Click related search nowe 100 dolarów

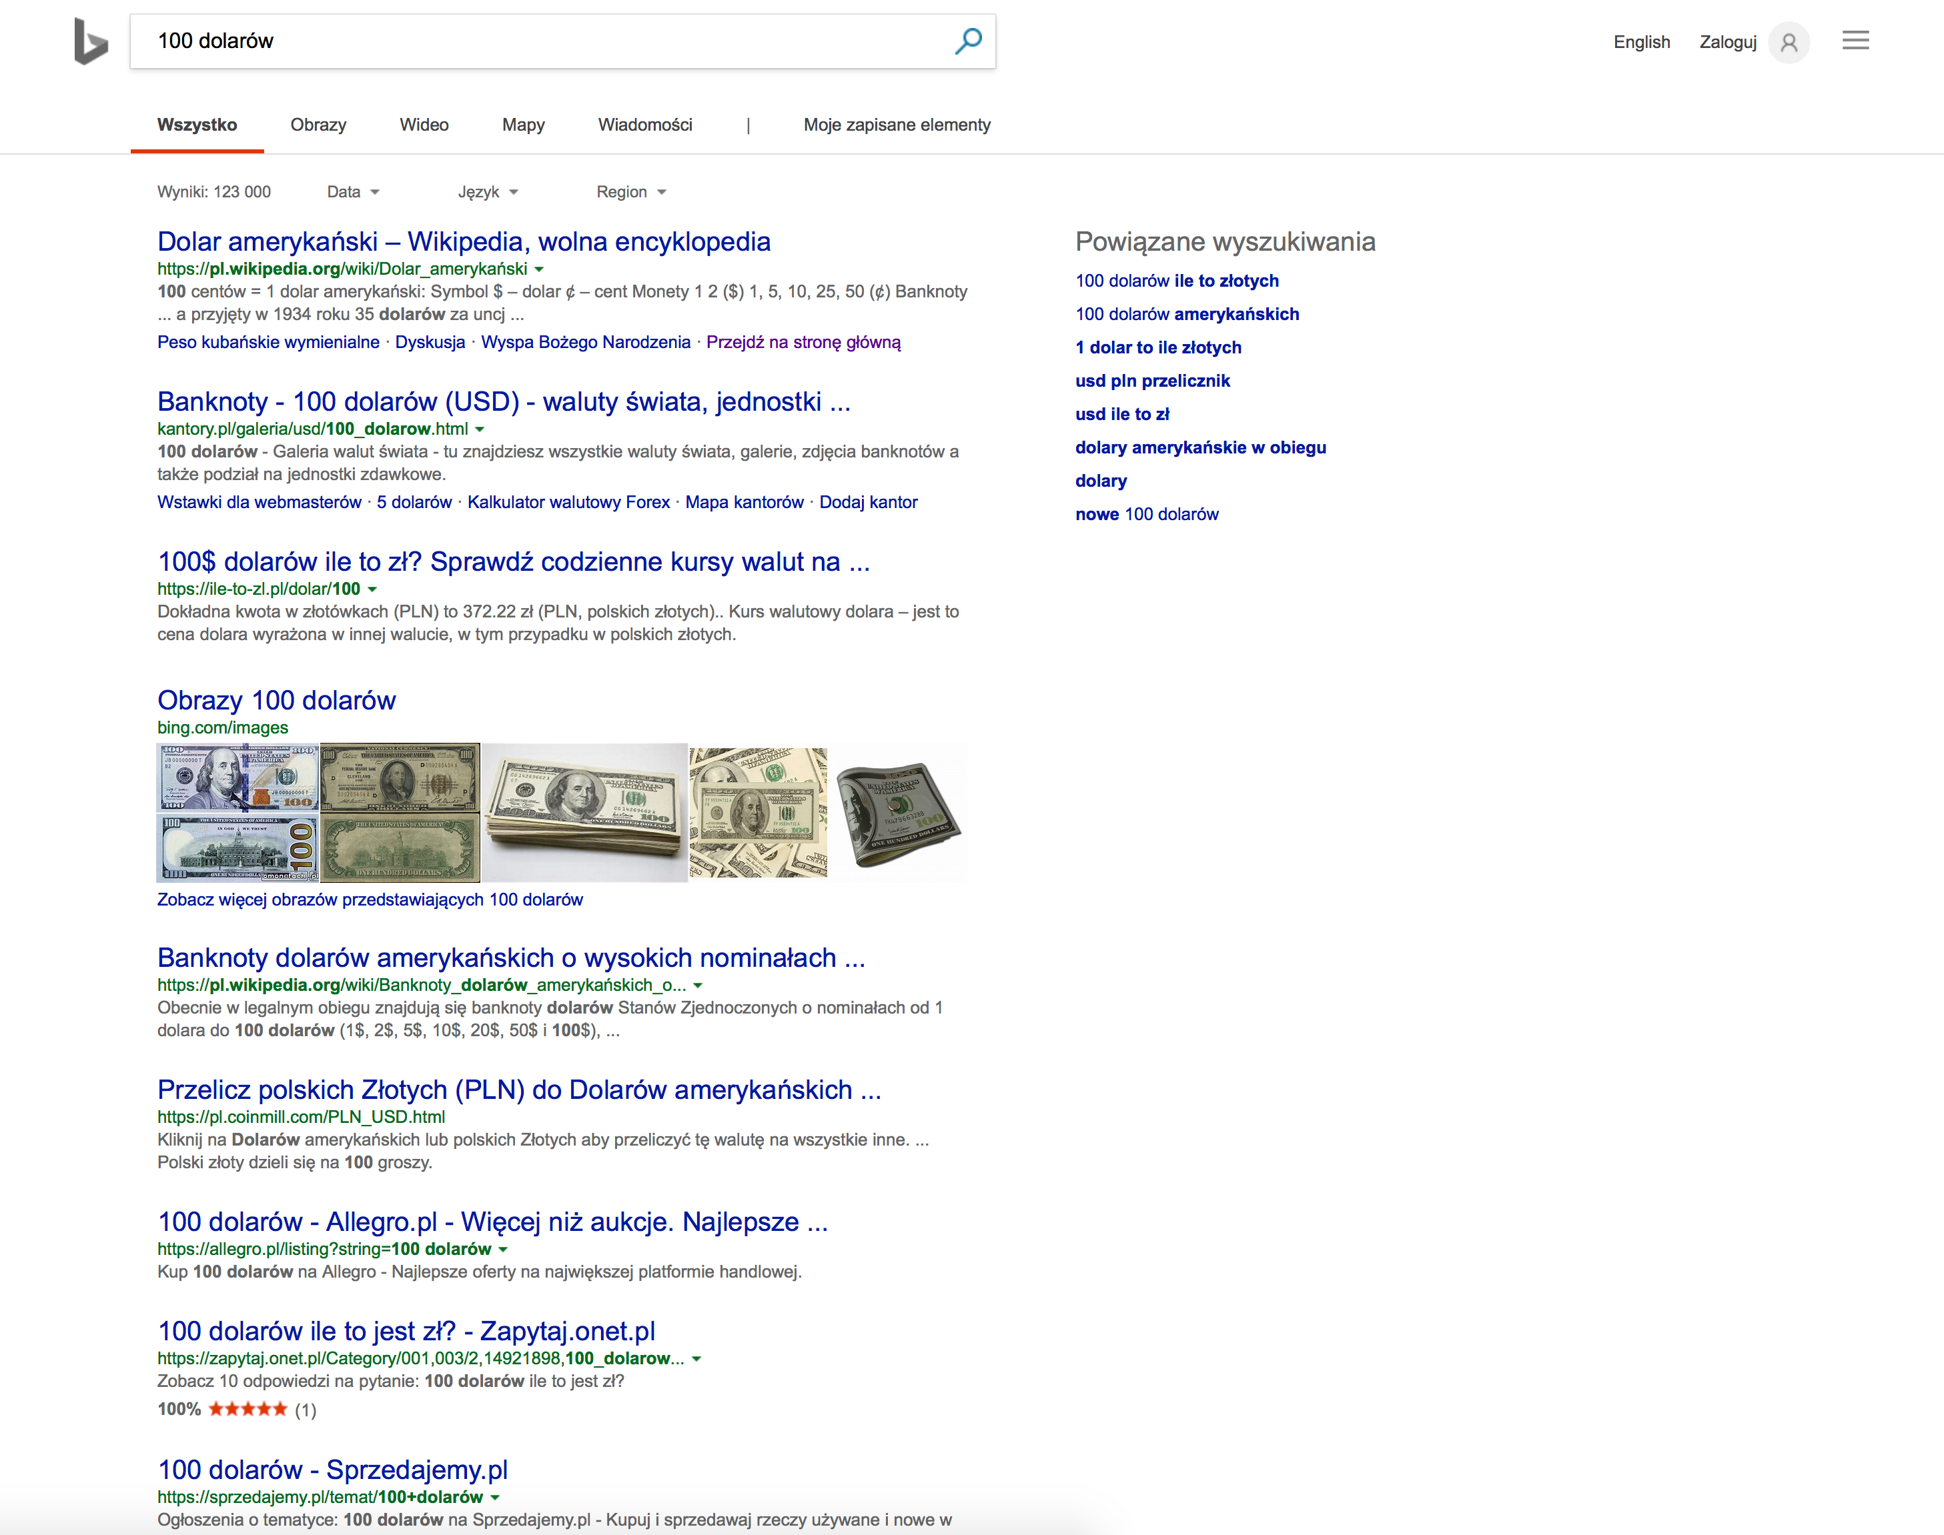(x=1146, y=514)
